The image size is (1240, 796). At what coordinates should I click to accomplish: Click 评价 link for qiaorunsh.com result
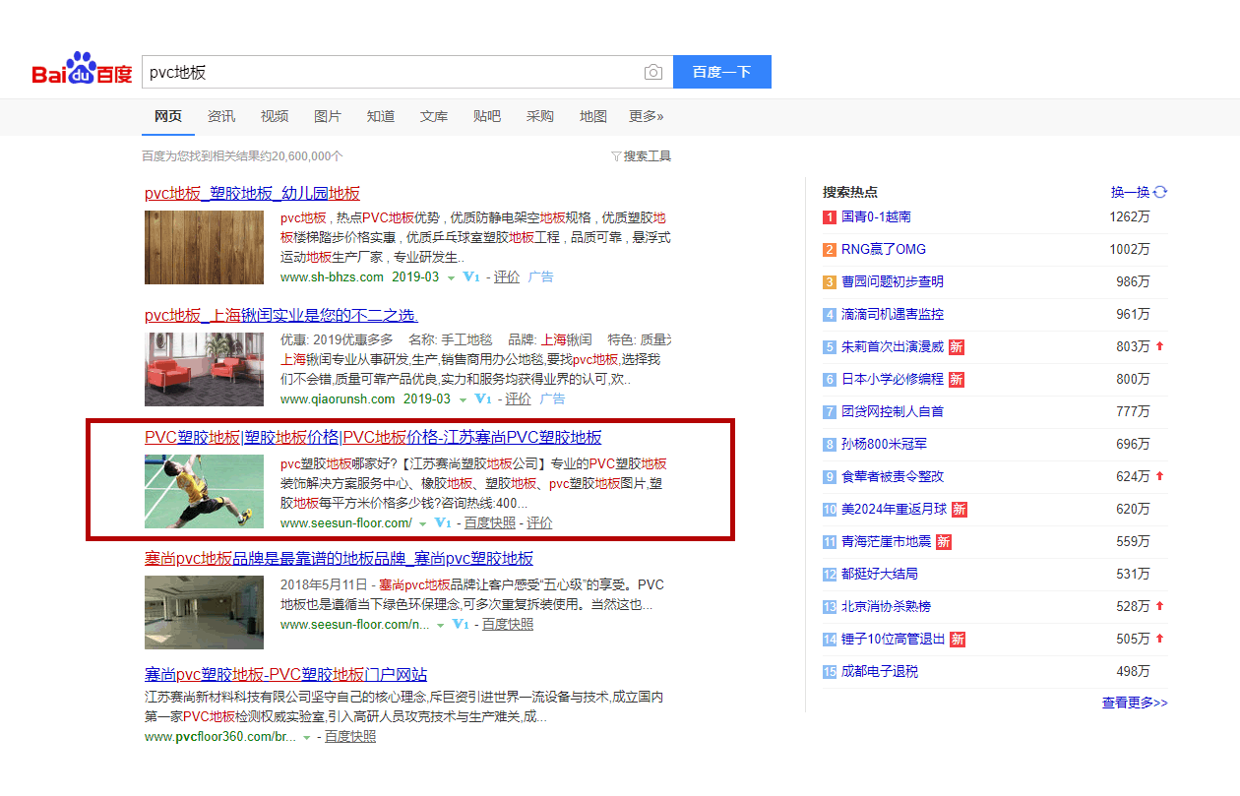tap(519, 399)
